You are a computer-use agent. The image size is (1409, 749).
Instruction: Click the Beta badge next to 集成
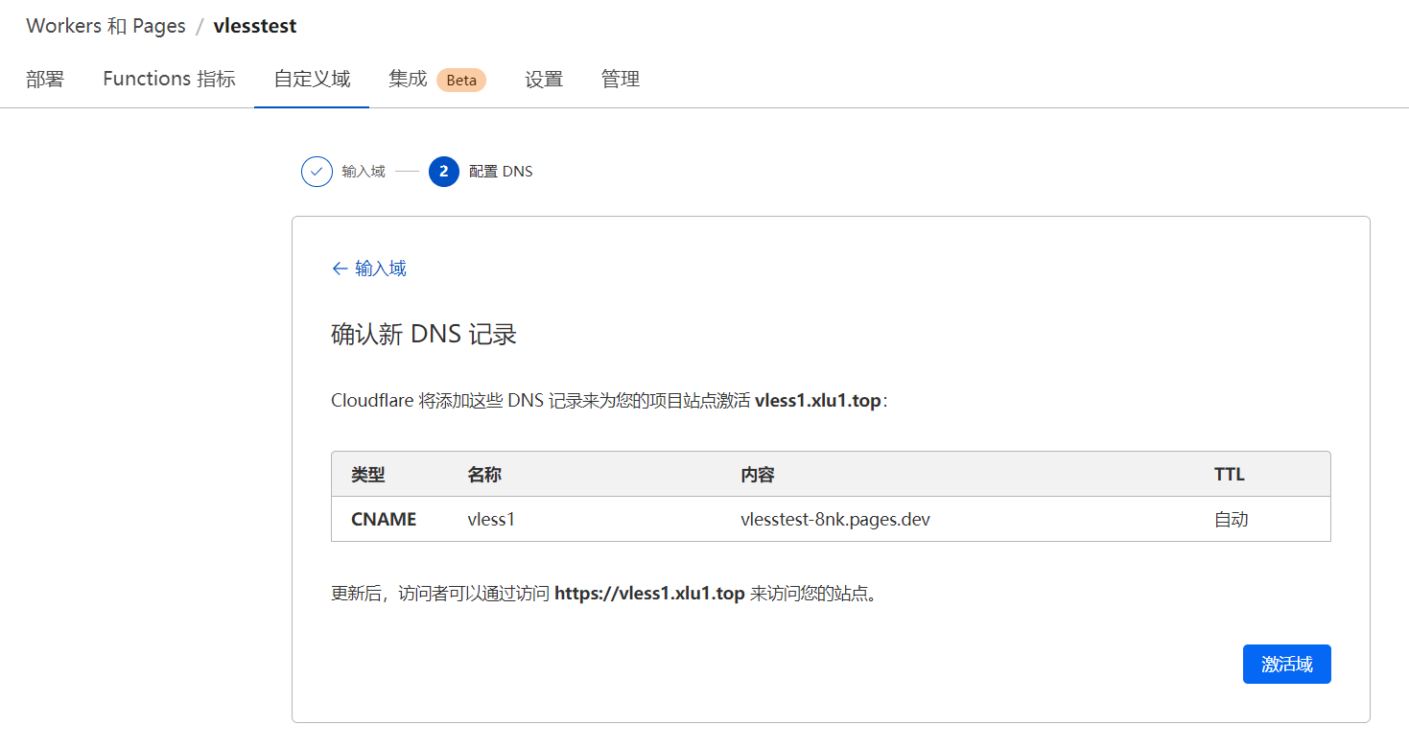point(461,80)
